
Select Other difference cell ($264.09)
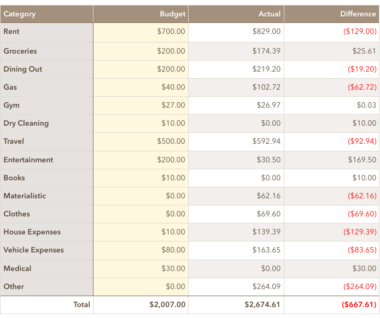coord(331,287)
